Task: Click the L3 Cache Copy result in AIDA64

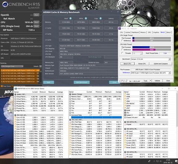Action: [96, 40]
